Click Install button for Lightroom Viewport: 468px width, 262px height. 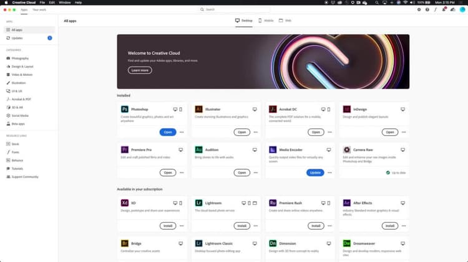[241, 226]
